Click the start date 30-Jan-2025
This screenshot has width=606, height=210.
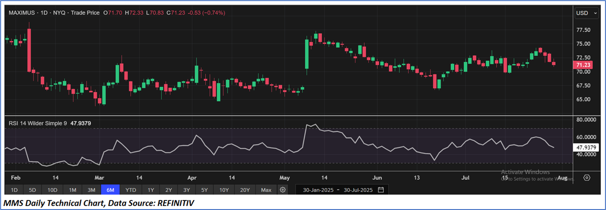click(319, 190)
